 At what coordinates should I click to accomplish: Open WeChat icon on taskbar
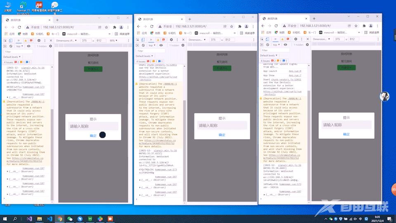point(70,219)
